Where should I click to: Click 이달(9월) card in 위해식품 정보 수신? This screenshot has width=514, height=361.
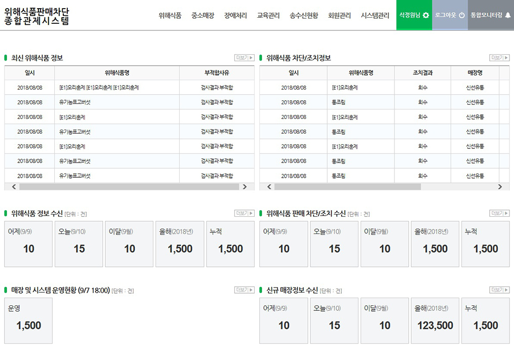coord(129,244)
